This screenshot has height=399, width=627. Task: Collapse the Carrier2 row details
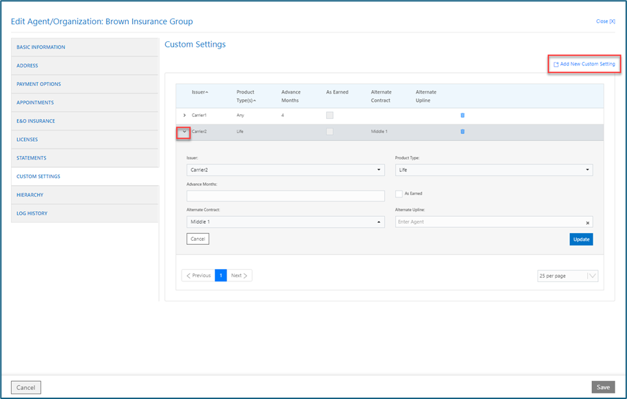(x=184, y=132)
